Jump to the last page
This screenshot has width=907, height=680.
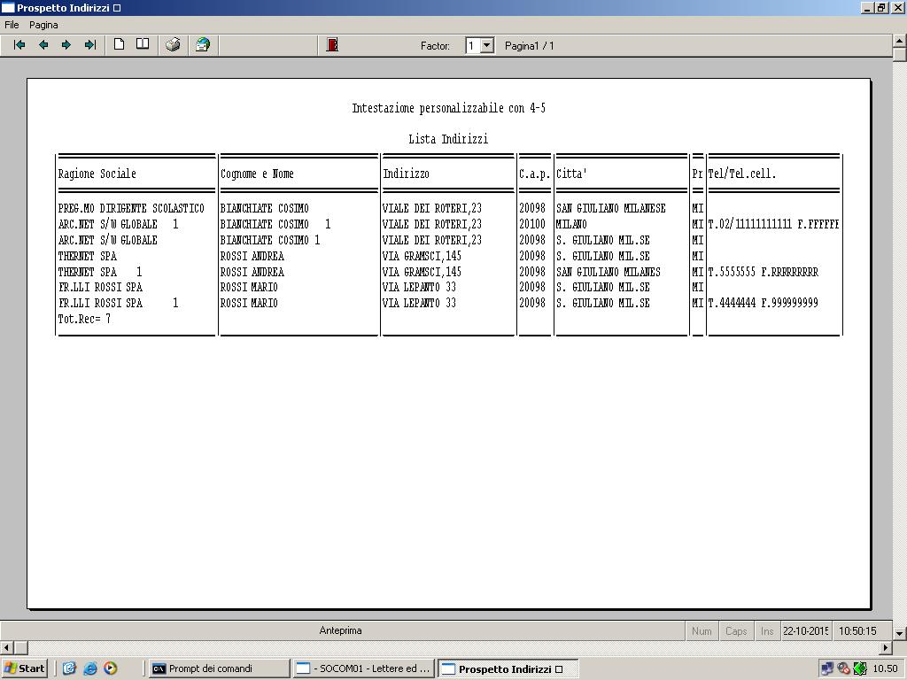[x=90, y=45]
